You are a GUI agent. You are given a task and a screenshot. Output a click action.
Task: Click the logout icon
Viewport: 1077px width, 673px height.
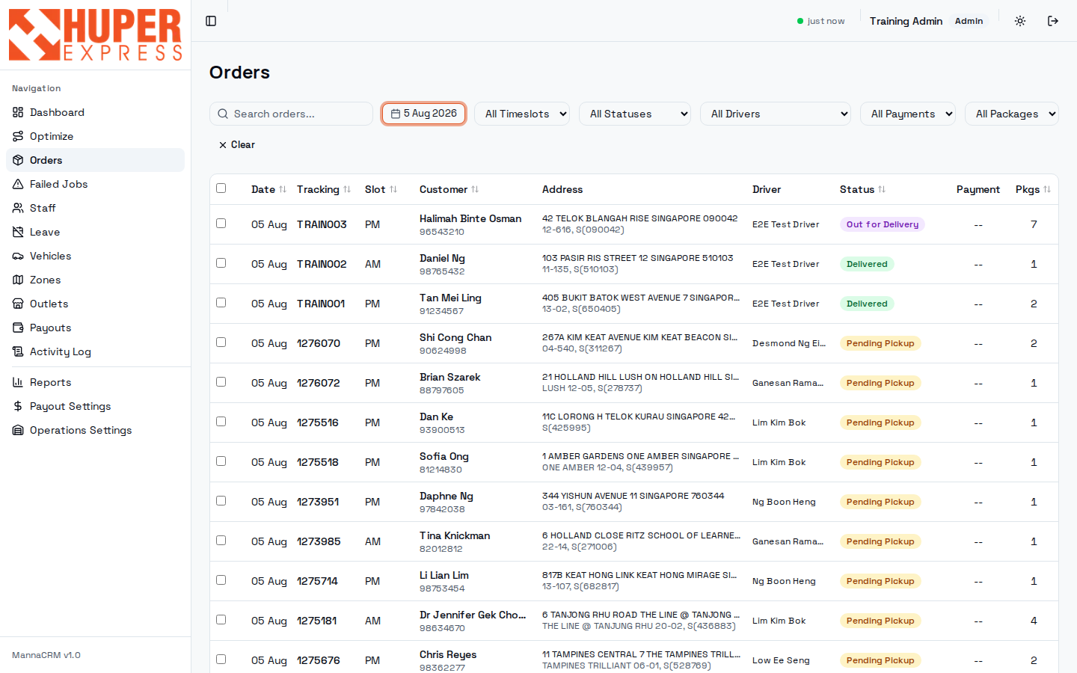1053,21
